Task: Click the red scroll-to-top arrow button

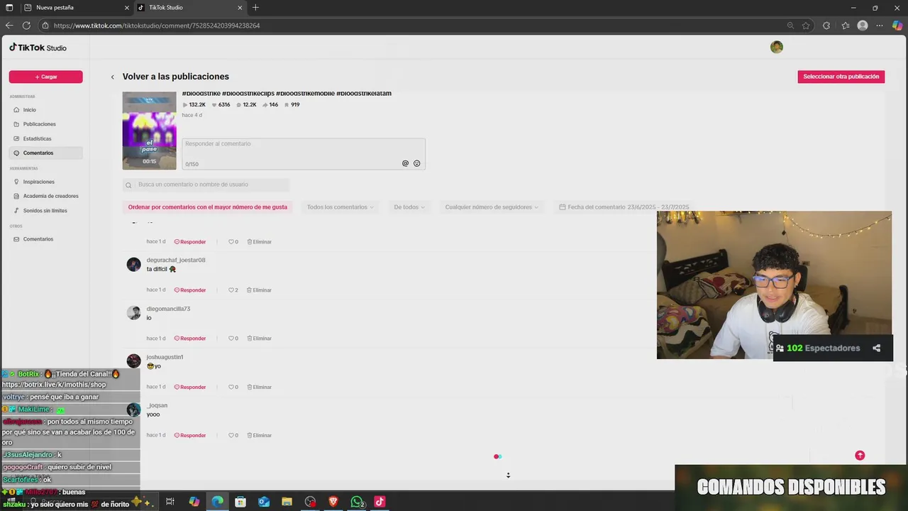Action: click(x=860, y=456)
